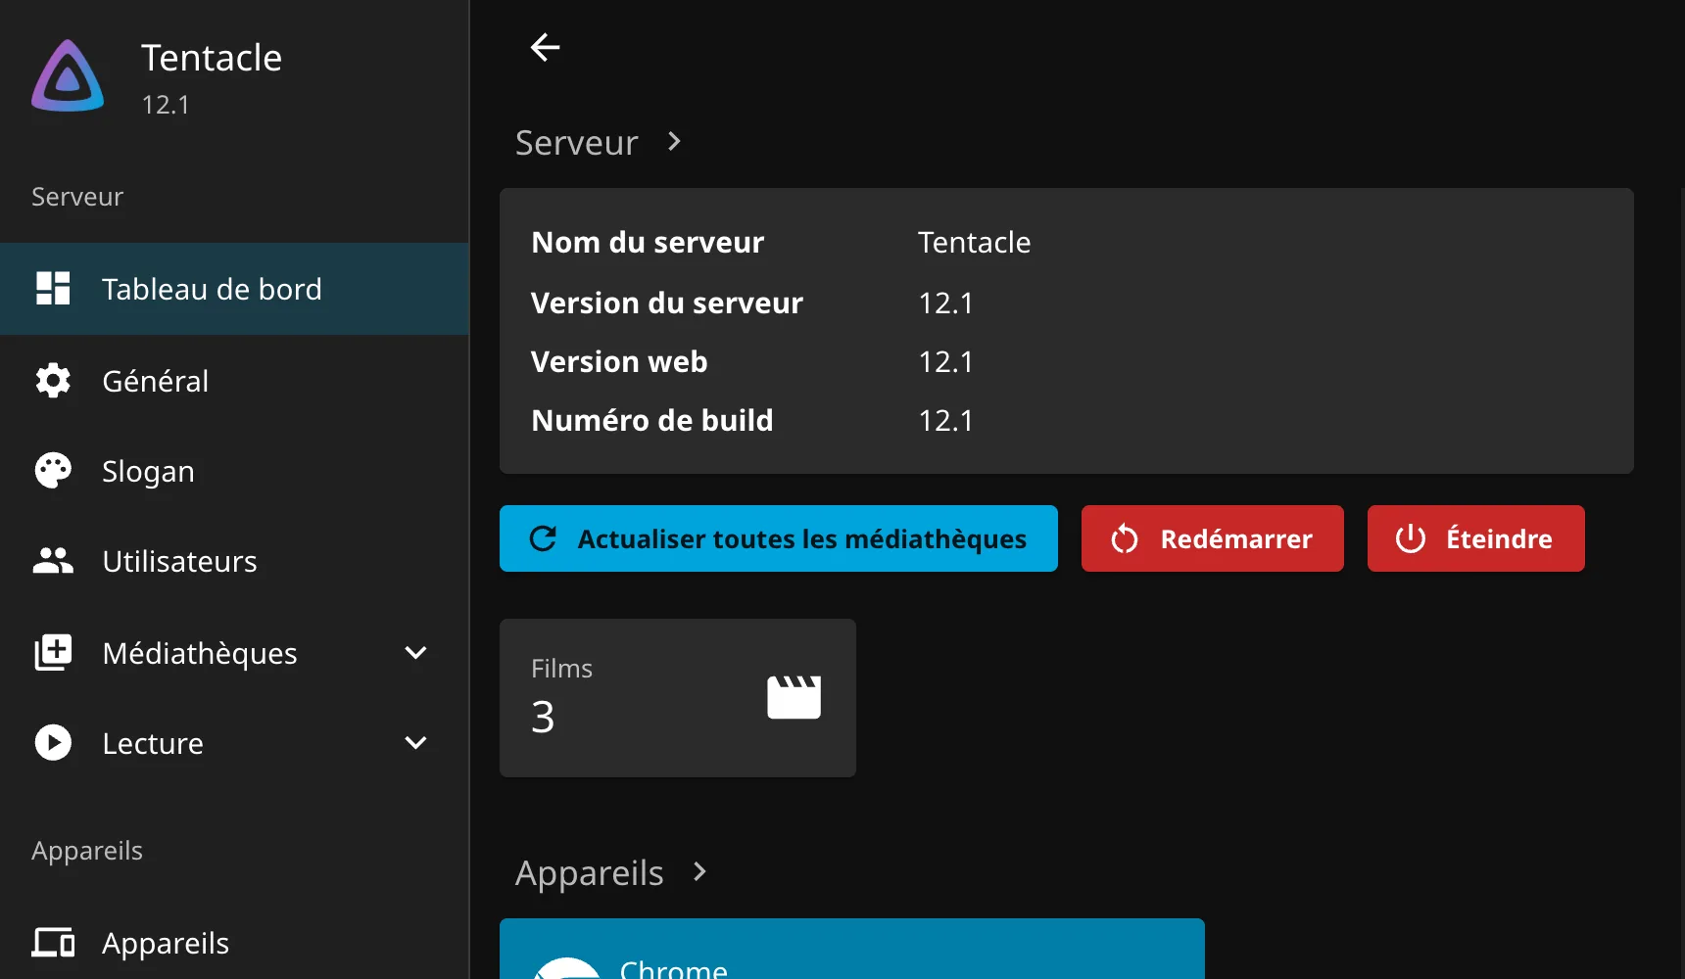Click the Tentacle server name in the sidebar
This screenshot has height=979, width=1685.
pos(212,58)
